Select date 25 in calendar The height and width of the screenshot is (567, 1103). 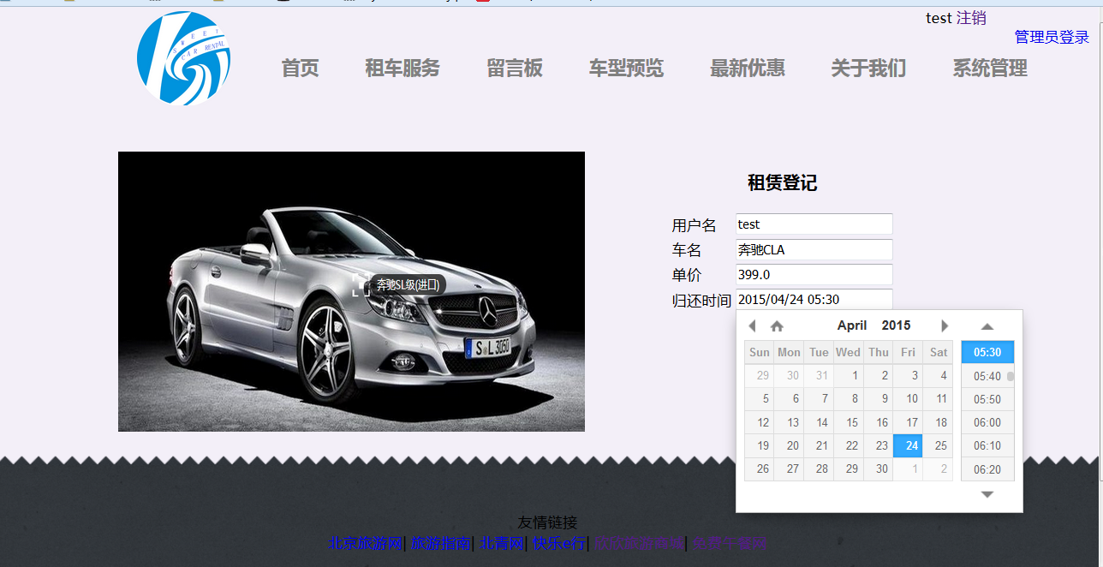938,445
